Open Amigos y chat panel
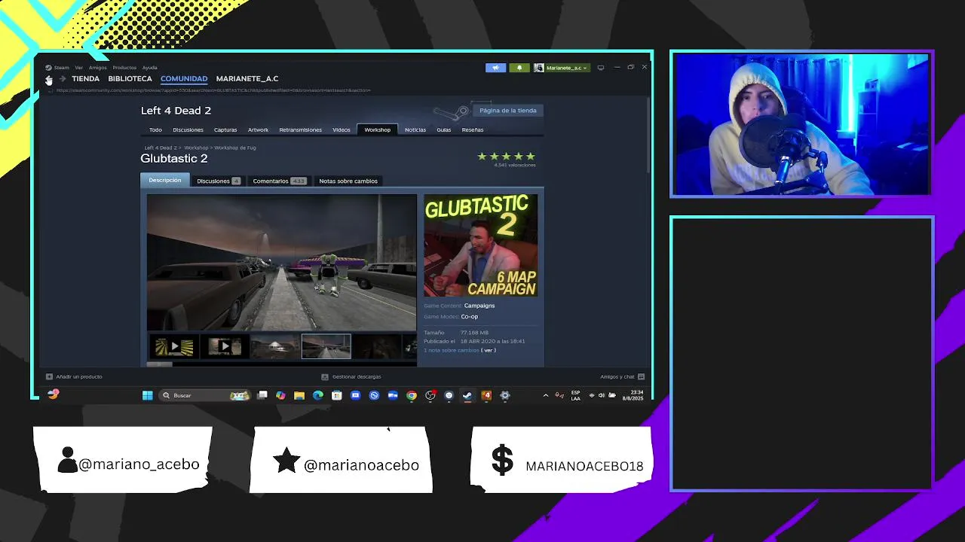 click(622, 376)
